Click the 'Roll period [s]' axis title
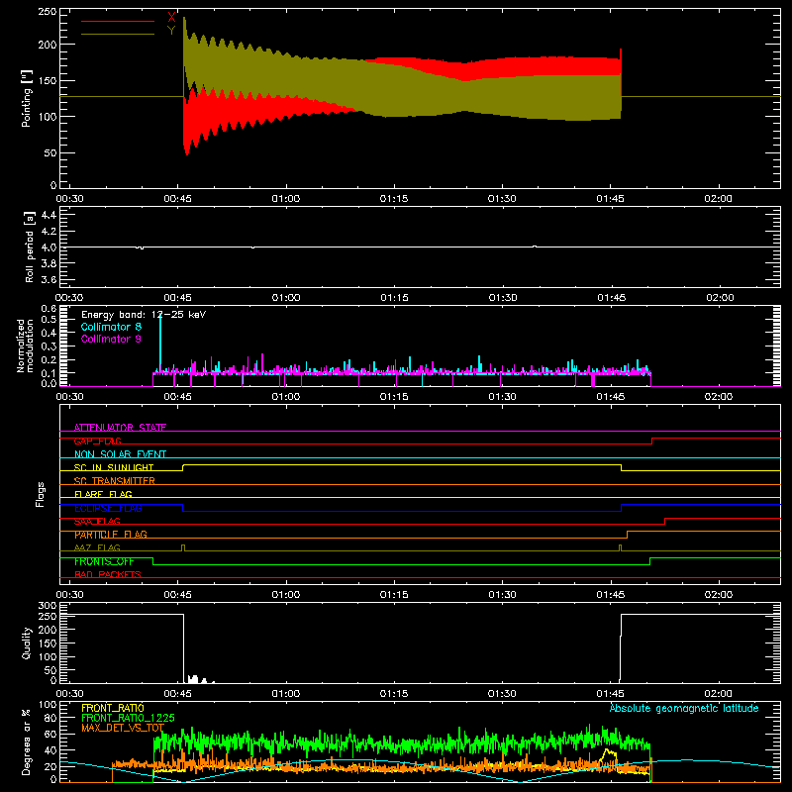The width and height of the screenshot is (792, 792). (x=29, y=247)
